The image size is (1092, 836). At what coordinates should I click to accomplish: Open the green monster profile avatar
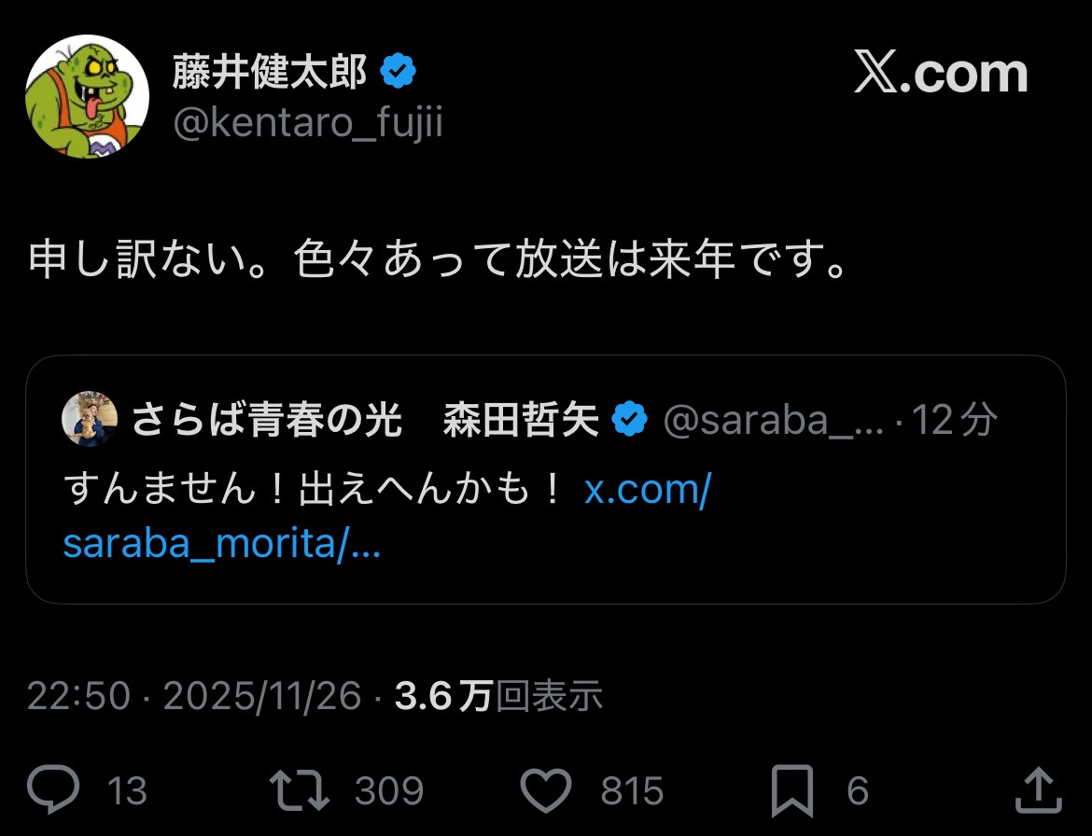(x=87, y=96)
